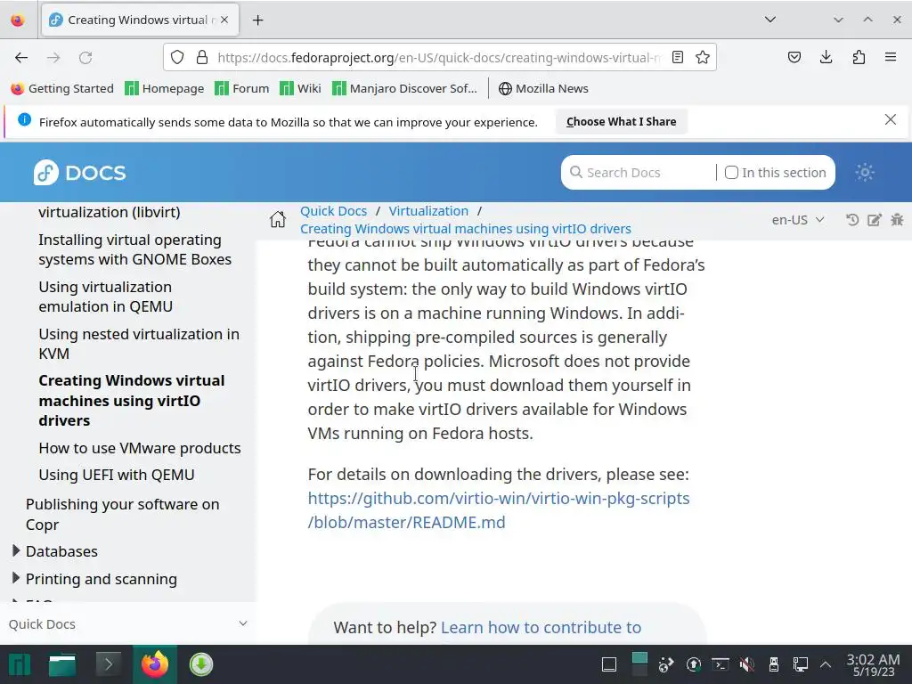
Task: Open the list all tabs dropdown
Action: pos(770,20)
